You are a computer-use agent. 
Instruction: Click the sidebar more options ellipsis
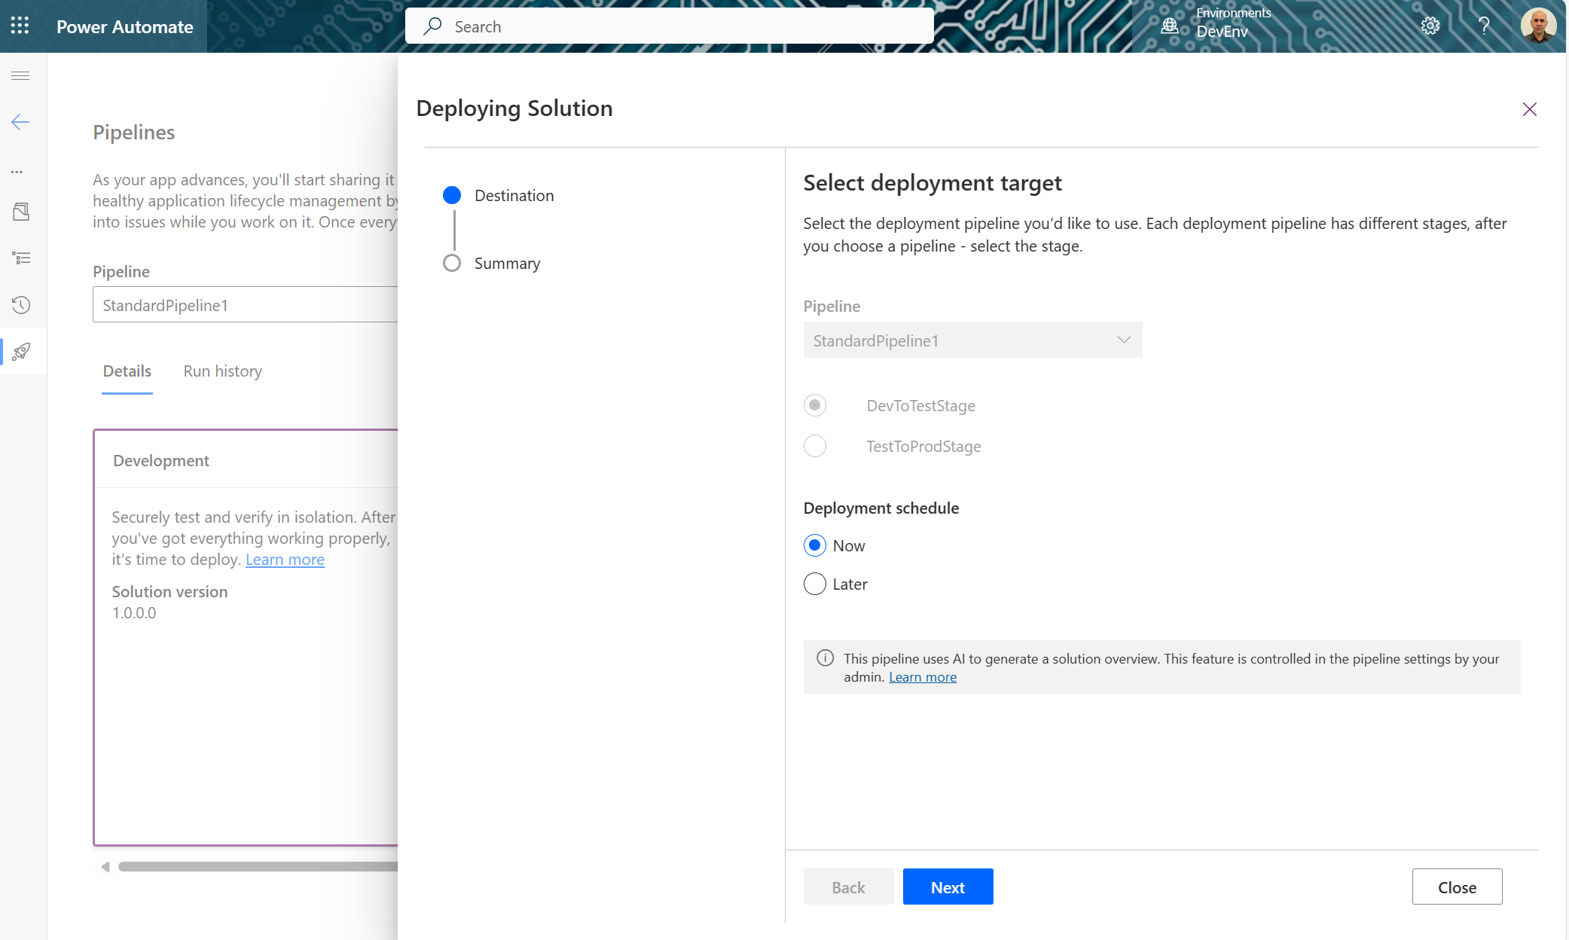[x=17, y=172]
